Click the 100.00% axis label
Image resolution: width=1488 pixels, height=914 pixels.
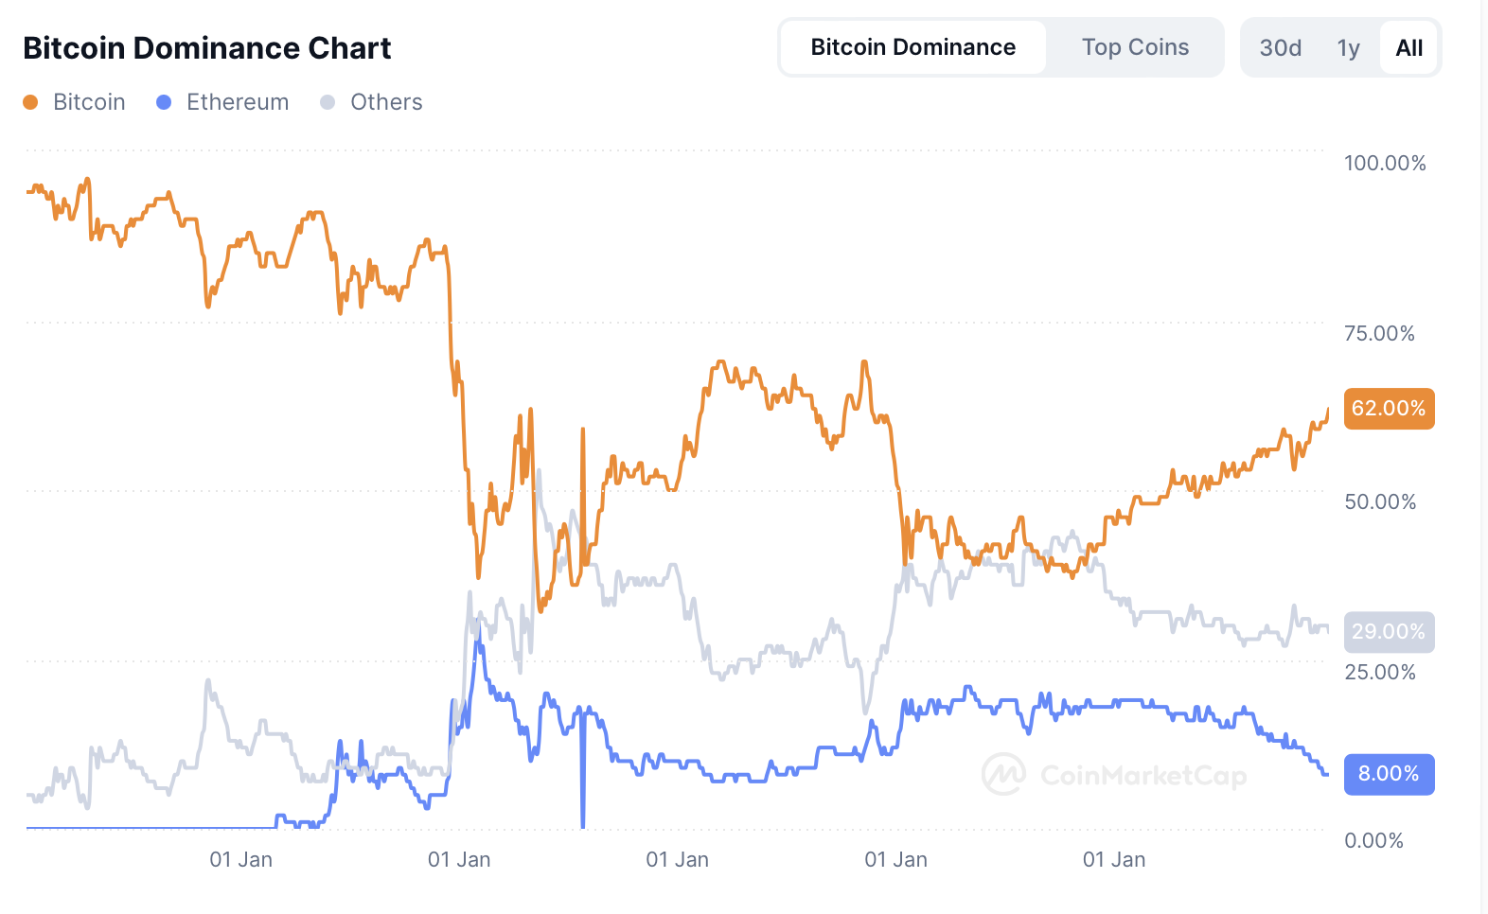point(1383,163)
